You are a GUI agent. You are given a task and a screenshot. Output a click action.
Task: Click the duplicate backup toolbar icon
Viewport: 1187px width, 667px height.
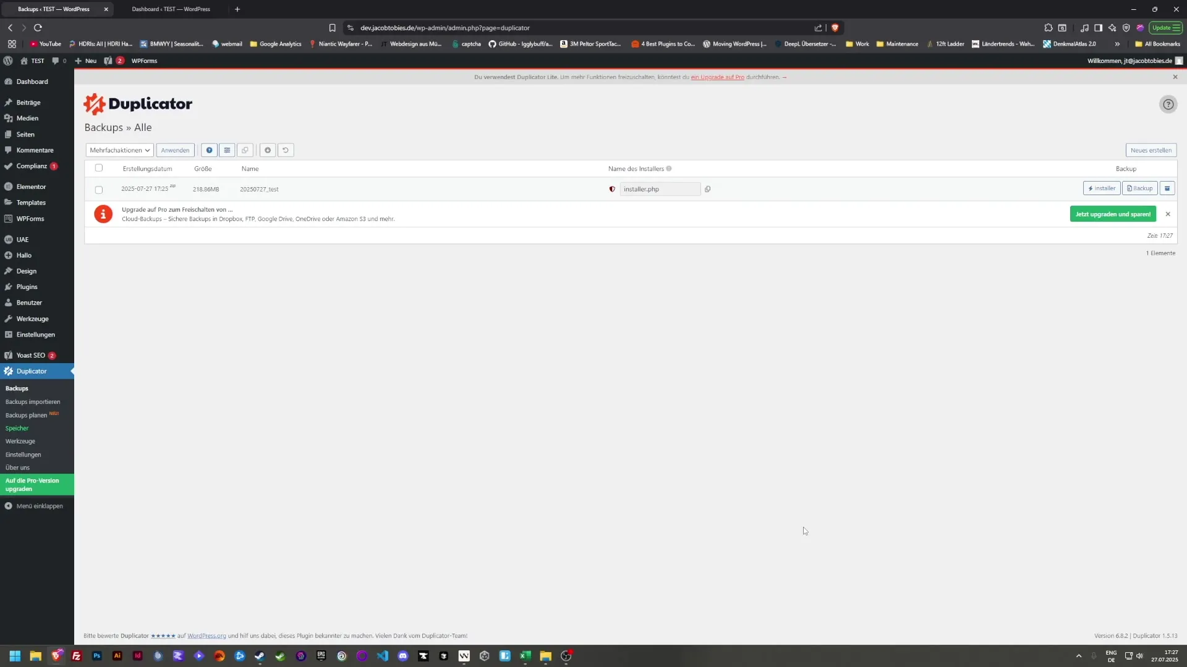coord(245,150)
